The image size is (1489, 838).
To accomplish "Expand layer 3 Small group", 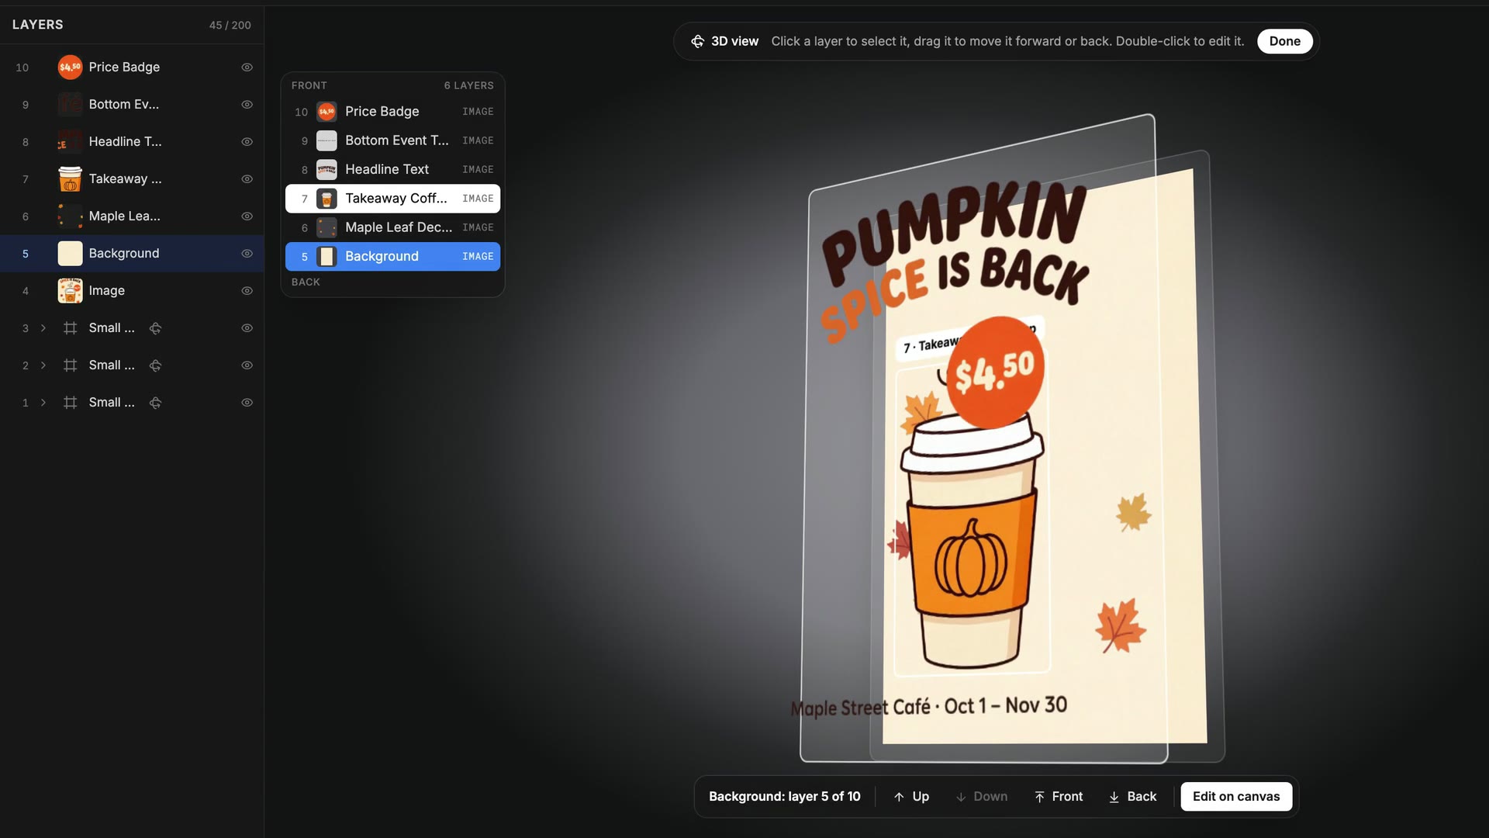I will click(x=43, y=328).
